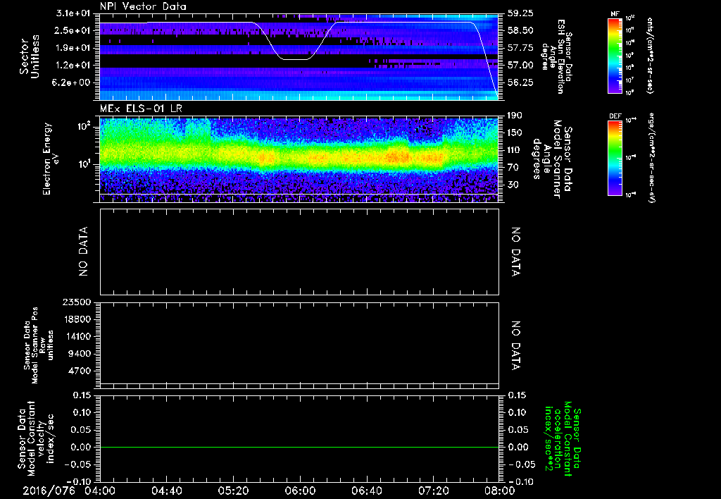721x499 pixels.
Task: Click the Sector Unitless axis label
Action: tap(28, 56)
